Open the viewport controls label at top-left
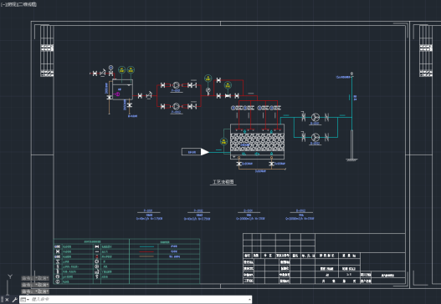 point(18,4)
